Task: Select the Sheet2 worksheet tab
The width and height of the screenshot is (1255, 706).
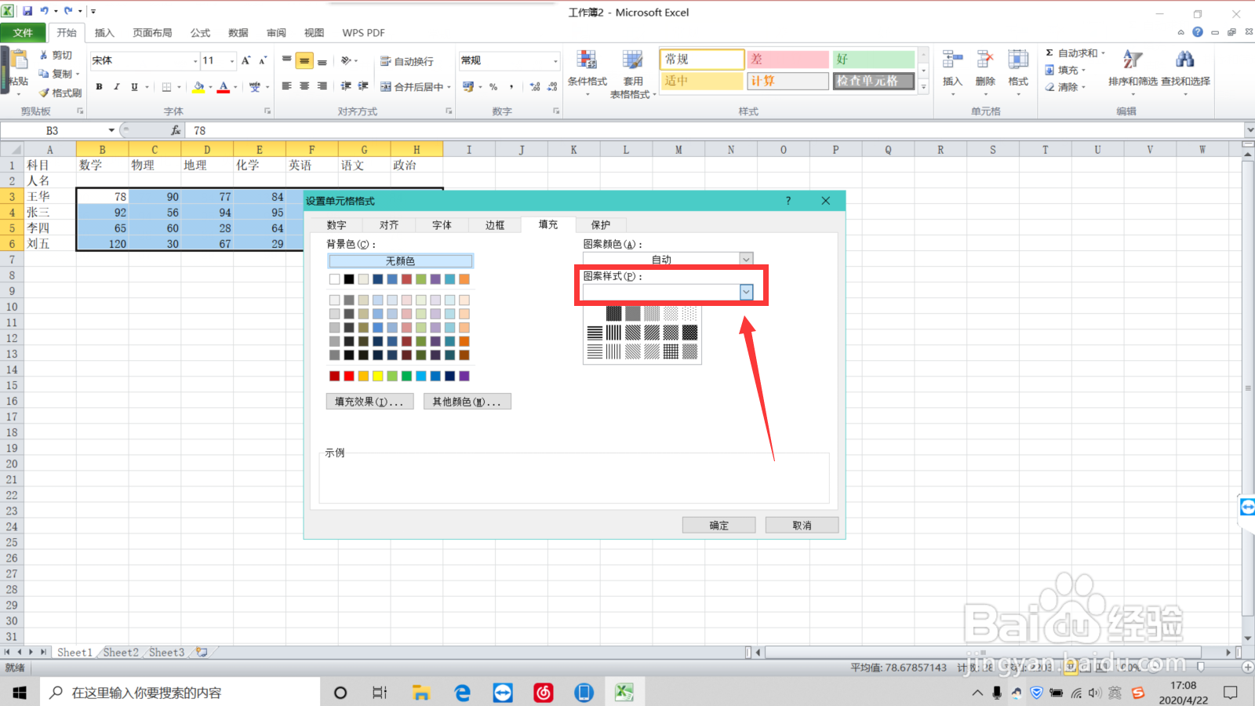Action: 121,653
